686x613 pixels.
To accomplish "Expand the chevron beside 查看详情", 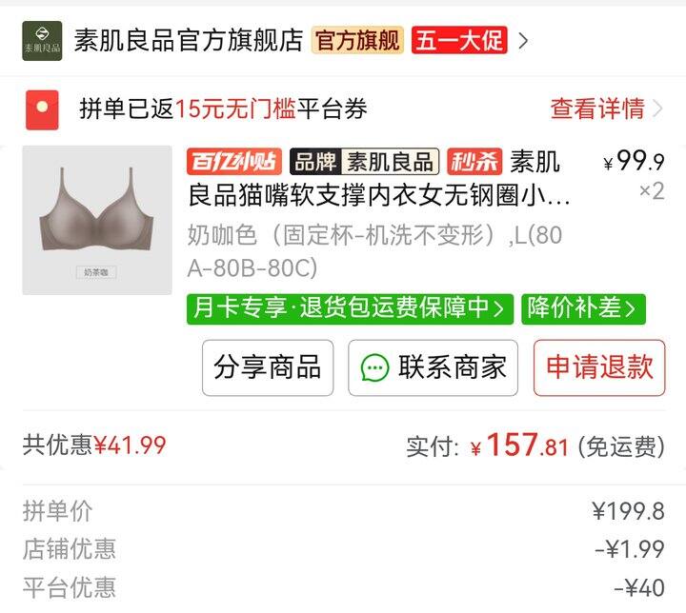I will 657,109.
